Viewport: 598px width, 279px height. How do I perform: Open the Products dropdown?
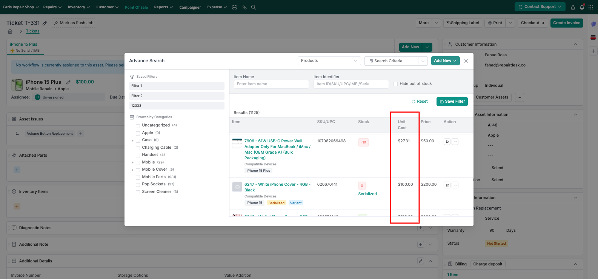(x=329, y=61)
